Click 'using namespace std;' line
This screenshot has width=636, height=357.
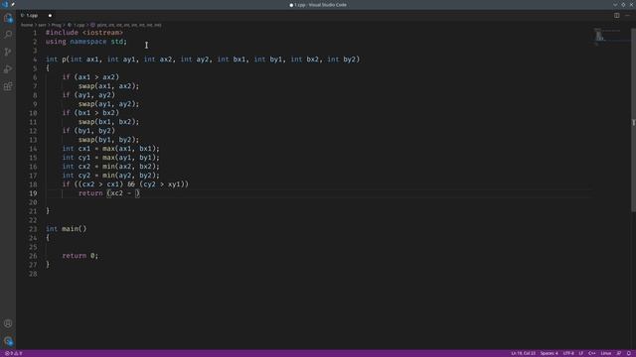(x=86, y=42)
